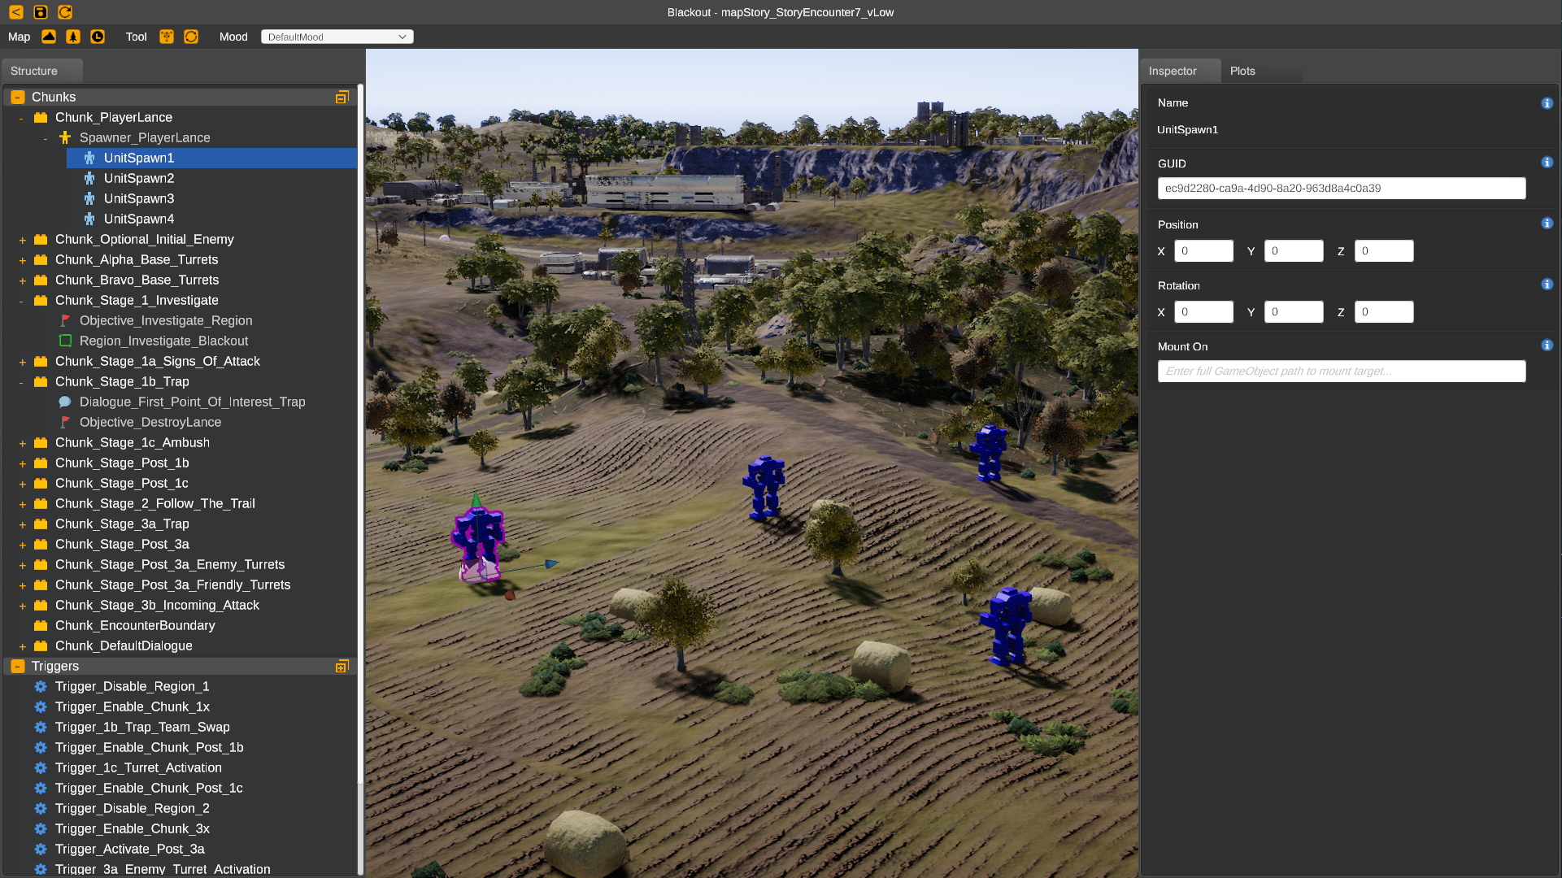Click the Map clock time icon
1562x878 pixels.
click(x=98, y=37)
